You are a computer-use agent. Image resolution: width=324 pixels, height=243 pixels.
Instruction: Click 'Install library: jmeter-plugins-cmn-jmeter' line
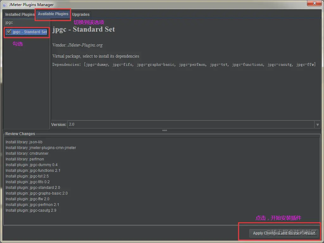41,148
